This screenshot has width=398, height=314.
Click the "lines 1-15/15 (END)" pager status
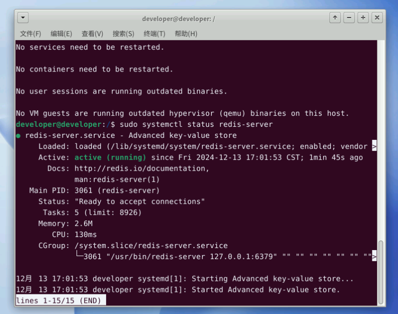pos(61,300)
